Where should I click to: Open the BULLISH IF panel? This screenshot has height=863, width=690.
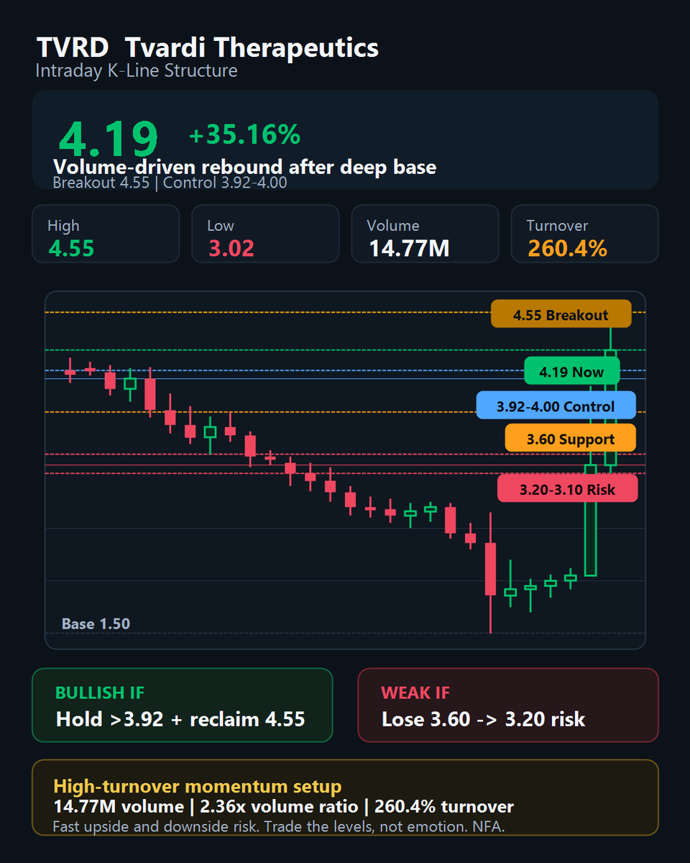coord(183,705)
